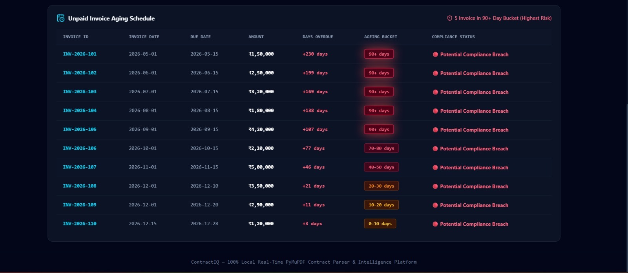628x273 pixels.
Task: Open invoice INV-2026-101
Action: pos(80,54)
